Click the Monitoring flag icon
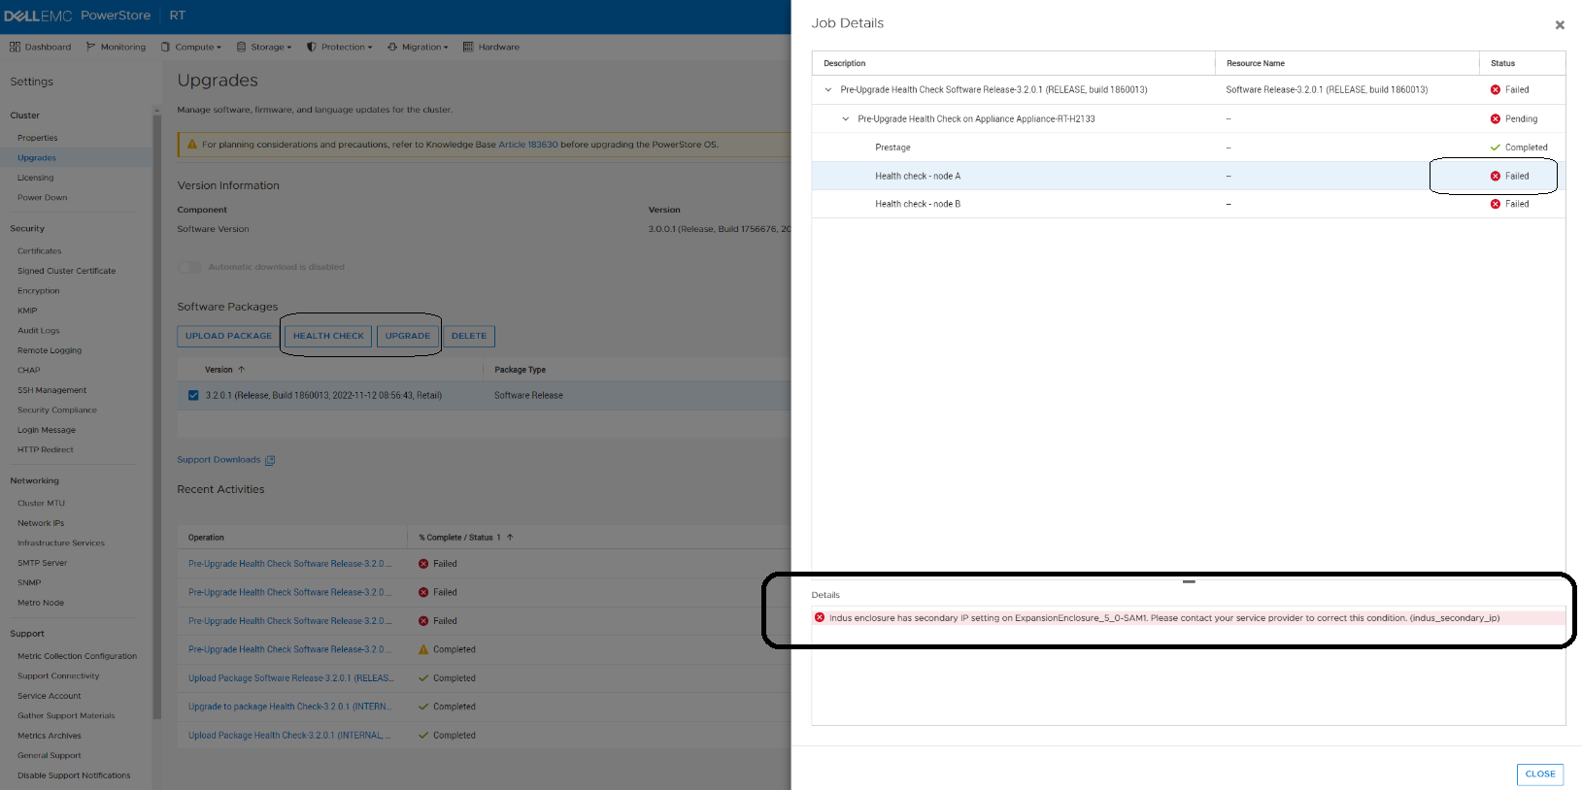The height and width of the screenshot is (790, 1582). coord(90,47)
